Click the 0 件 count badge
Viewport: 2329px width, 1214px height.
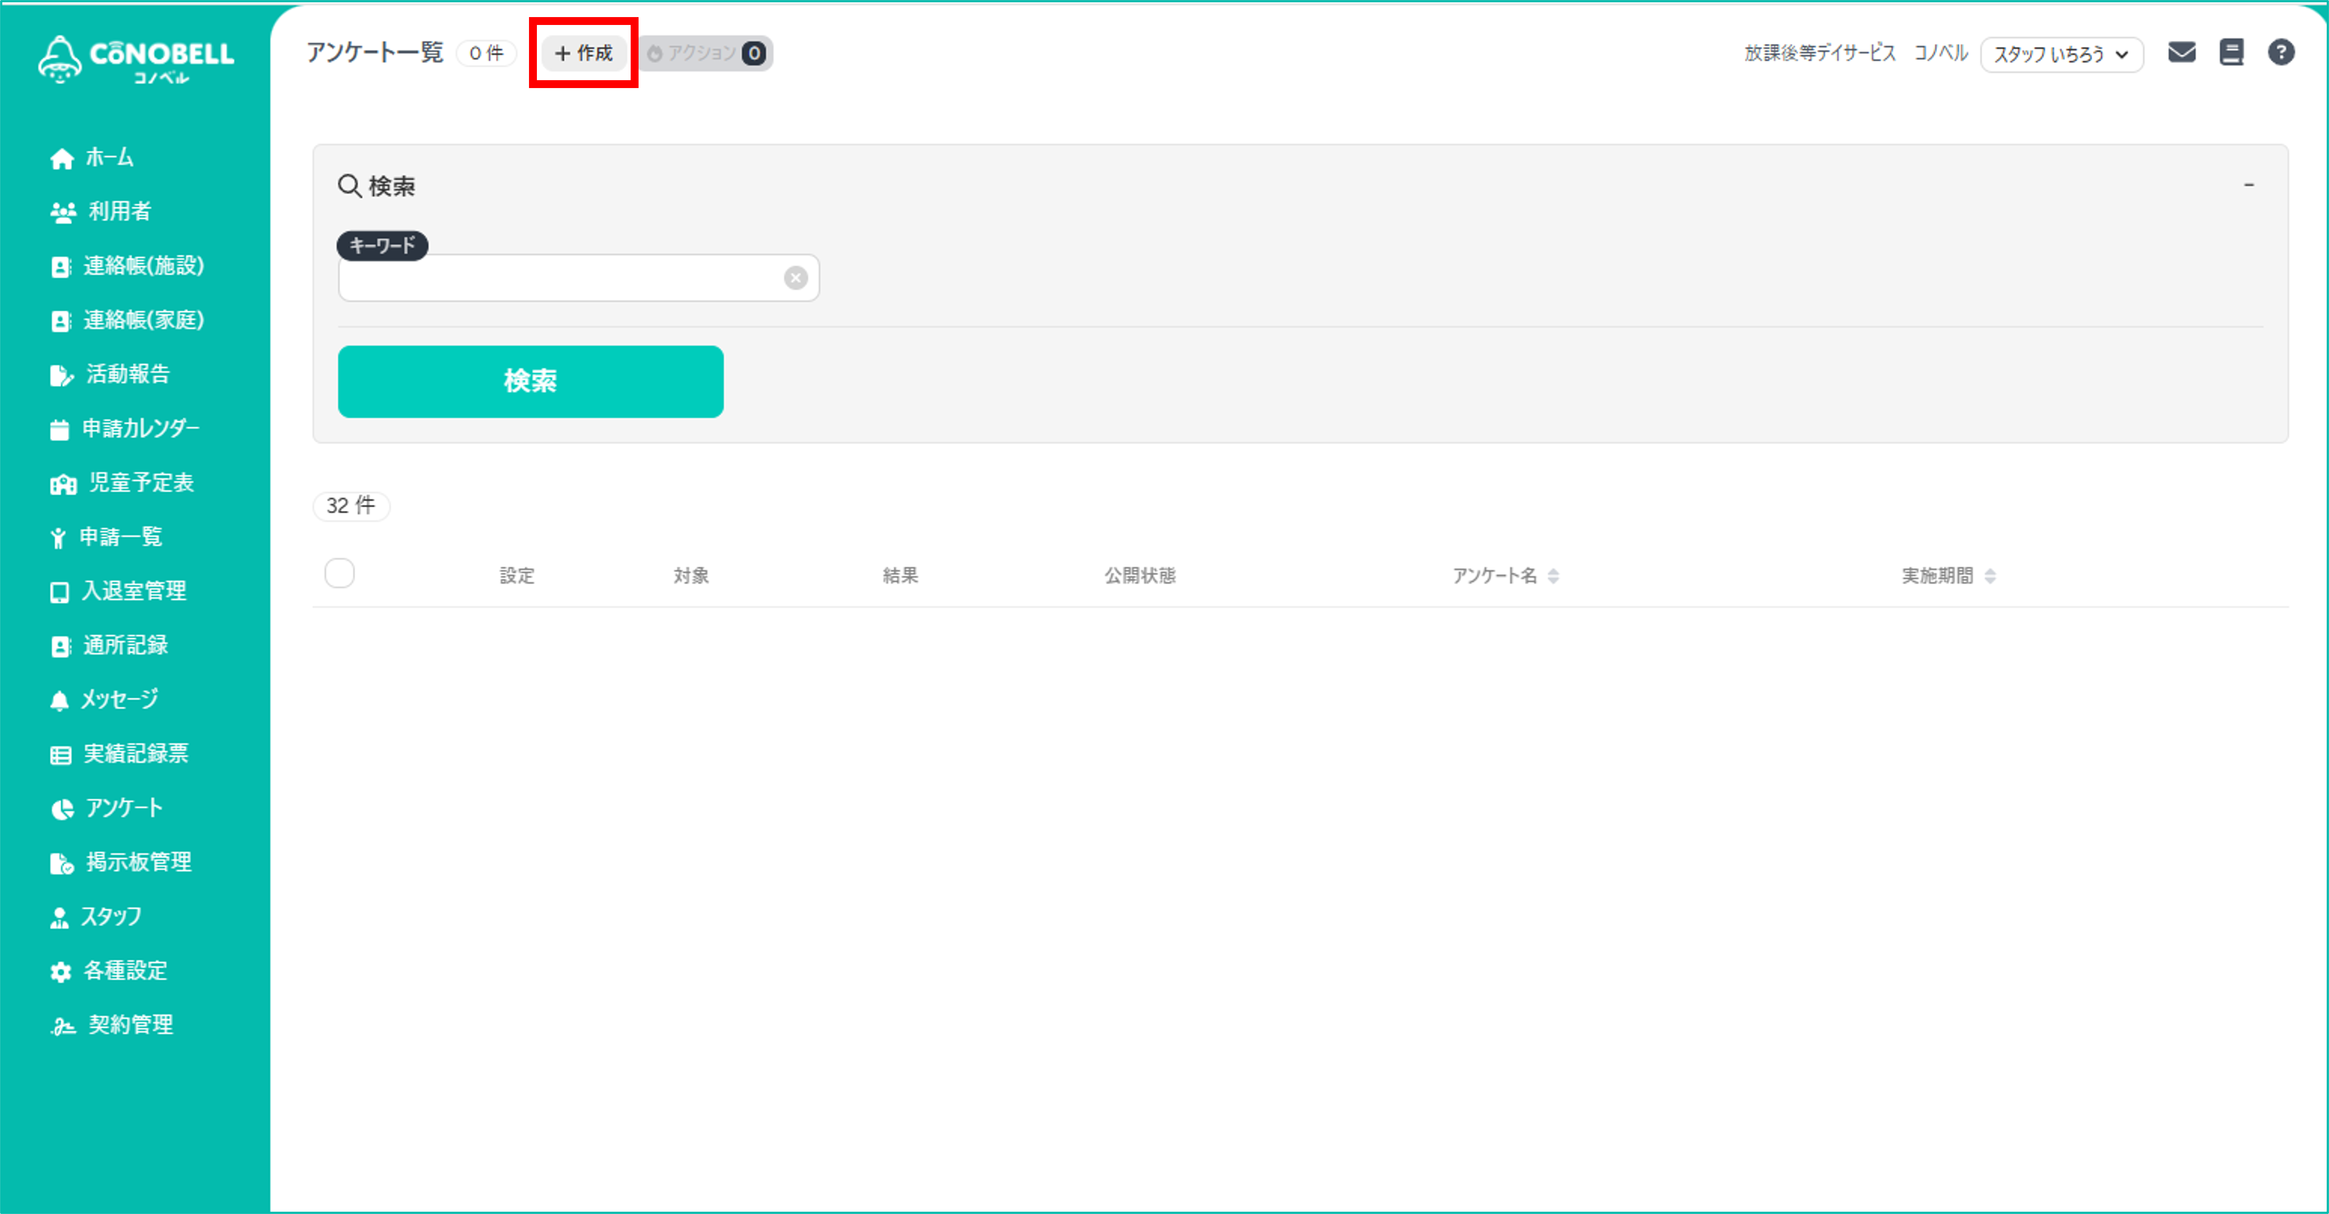click(486, 53)
